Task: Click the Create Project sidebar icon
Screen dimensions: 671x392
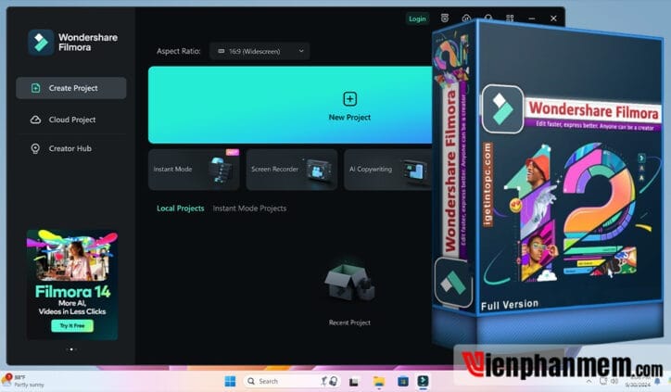Action: coord(35,88)
